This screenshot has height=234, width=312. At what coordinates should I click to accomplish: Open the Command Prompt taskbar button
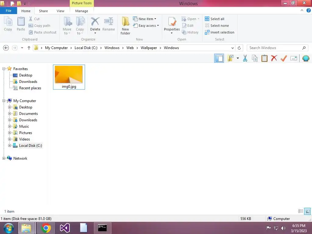(x=102, y=228)
